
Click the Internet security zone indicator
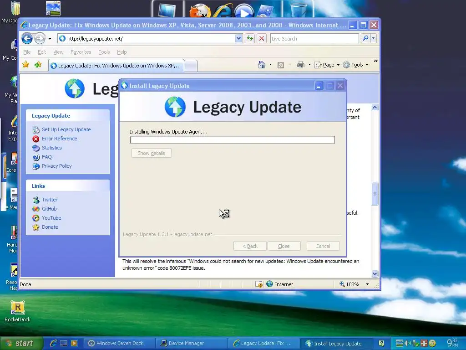280,284
